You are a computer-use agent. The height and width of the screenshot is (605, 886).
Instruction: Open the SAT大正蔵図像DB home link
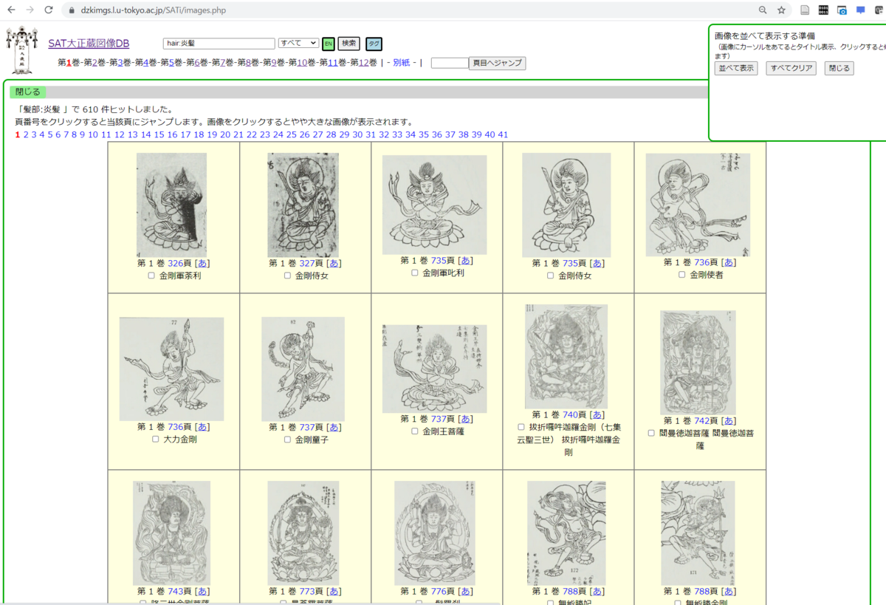pyautogui.click(x=89, y=44)
